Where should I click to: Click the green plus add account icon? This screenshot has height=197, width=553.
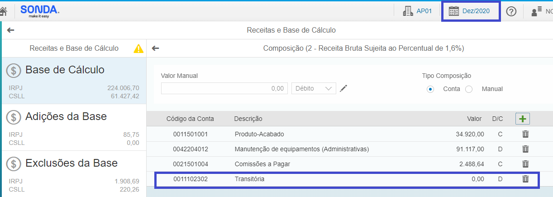[x=523, y=119]
